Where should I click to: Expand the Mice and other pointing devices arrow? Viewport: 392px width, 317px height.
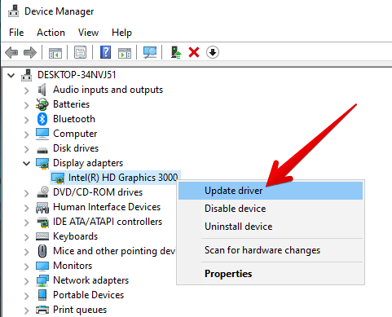pyautogui.click(x=26, y=252)
